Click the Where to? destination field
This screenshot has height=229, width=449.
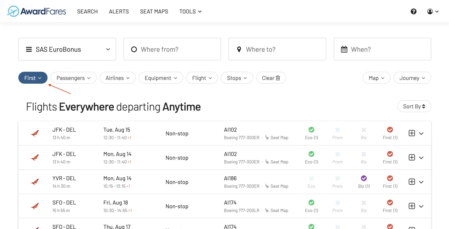pyautogui.click(x=277, y=49)
